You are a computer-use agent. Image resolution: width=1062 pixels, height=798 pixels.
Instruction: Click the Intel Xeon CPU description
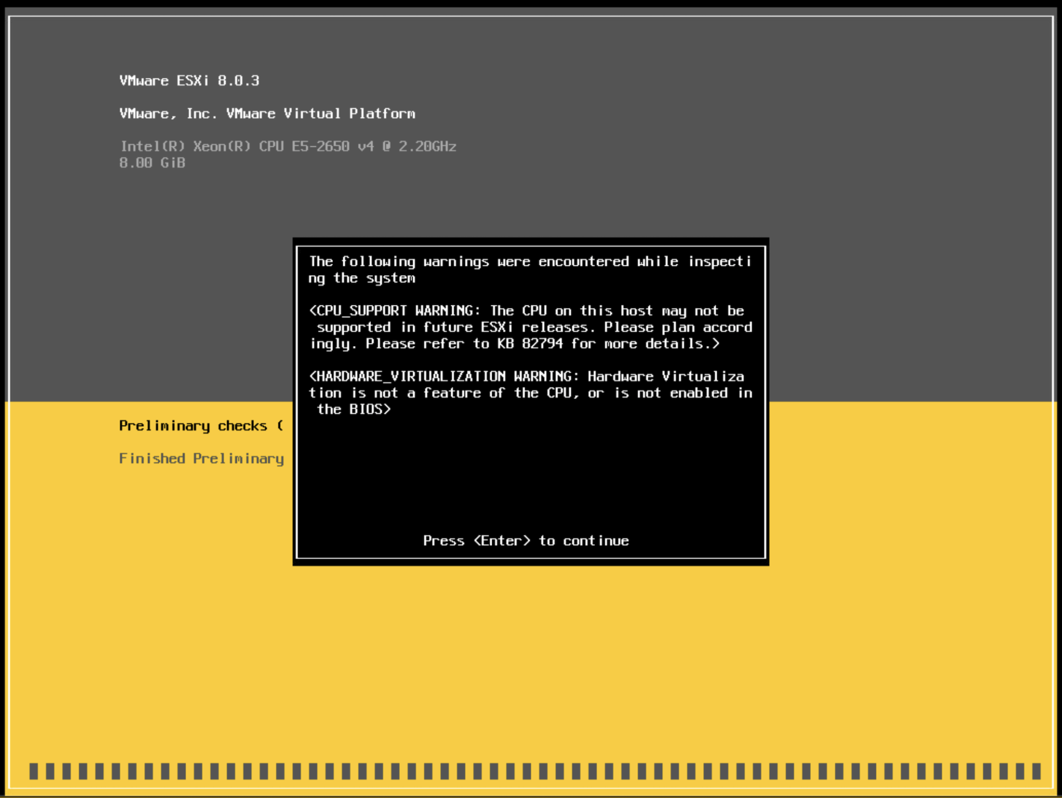click(x=288, y=147)
